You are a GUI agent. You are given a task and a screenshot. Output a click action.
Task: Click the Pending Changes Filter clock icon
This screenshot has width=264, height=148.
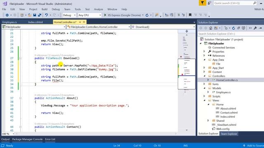(226, 28)
